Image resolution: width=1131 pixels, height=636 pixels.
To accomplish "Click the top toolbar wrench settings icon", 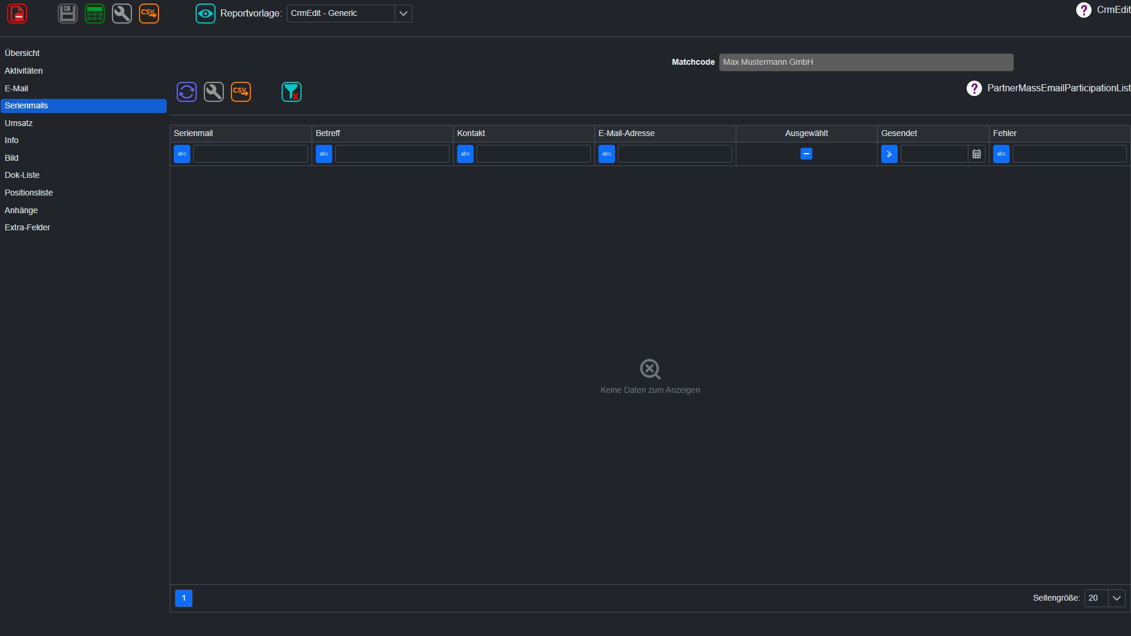I will click(122, 14).
